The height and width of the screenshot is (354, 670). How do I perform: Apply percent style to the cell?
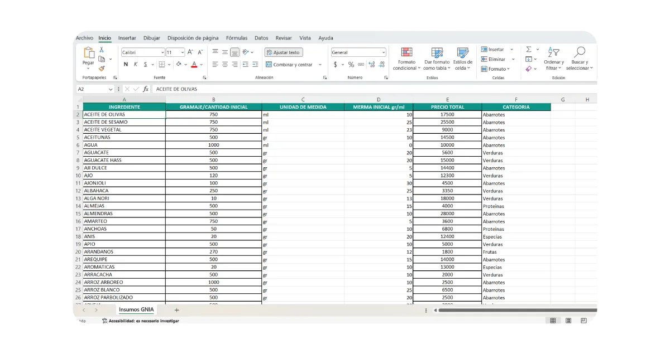click(x=352, y=65)
